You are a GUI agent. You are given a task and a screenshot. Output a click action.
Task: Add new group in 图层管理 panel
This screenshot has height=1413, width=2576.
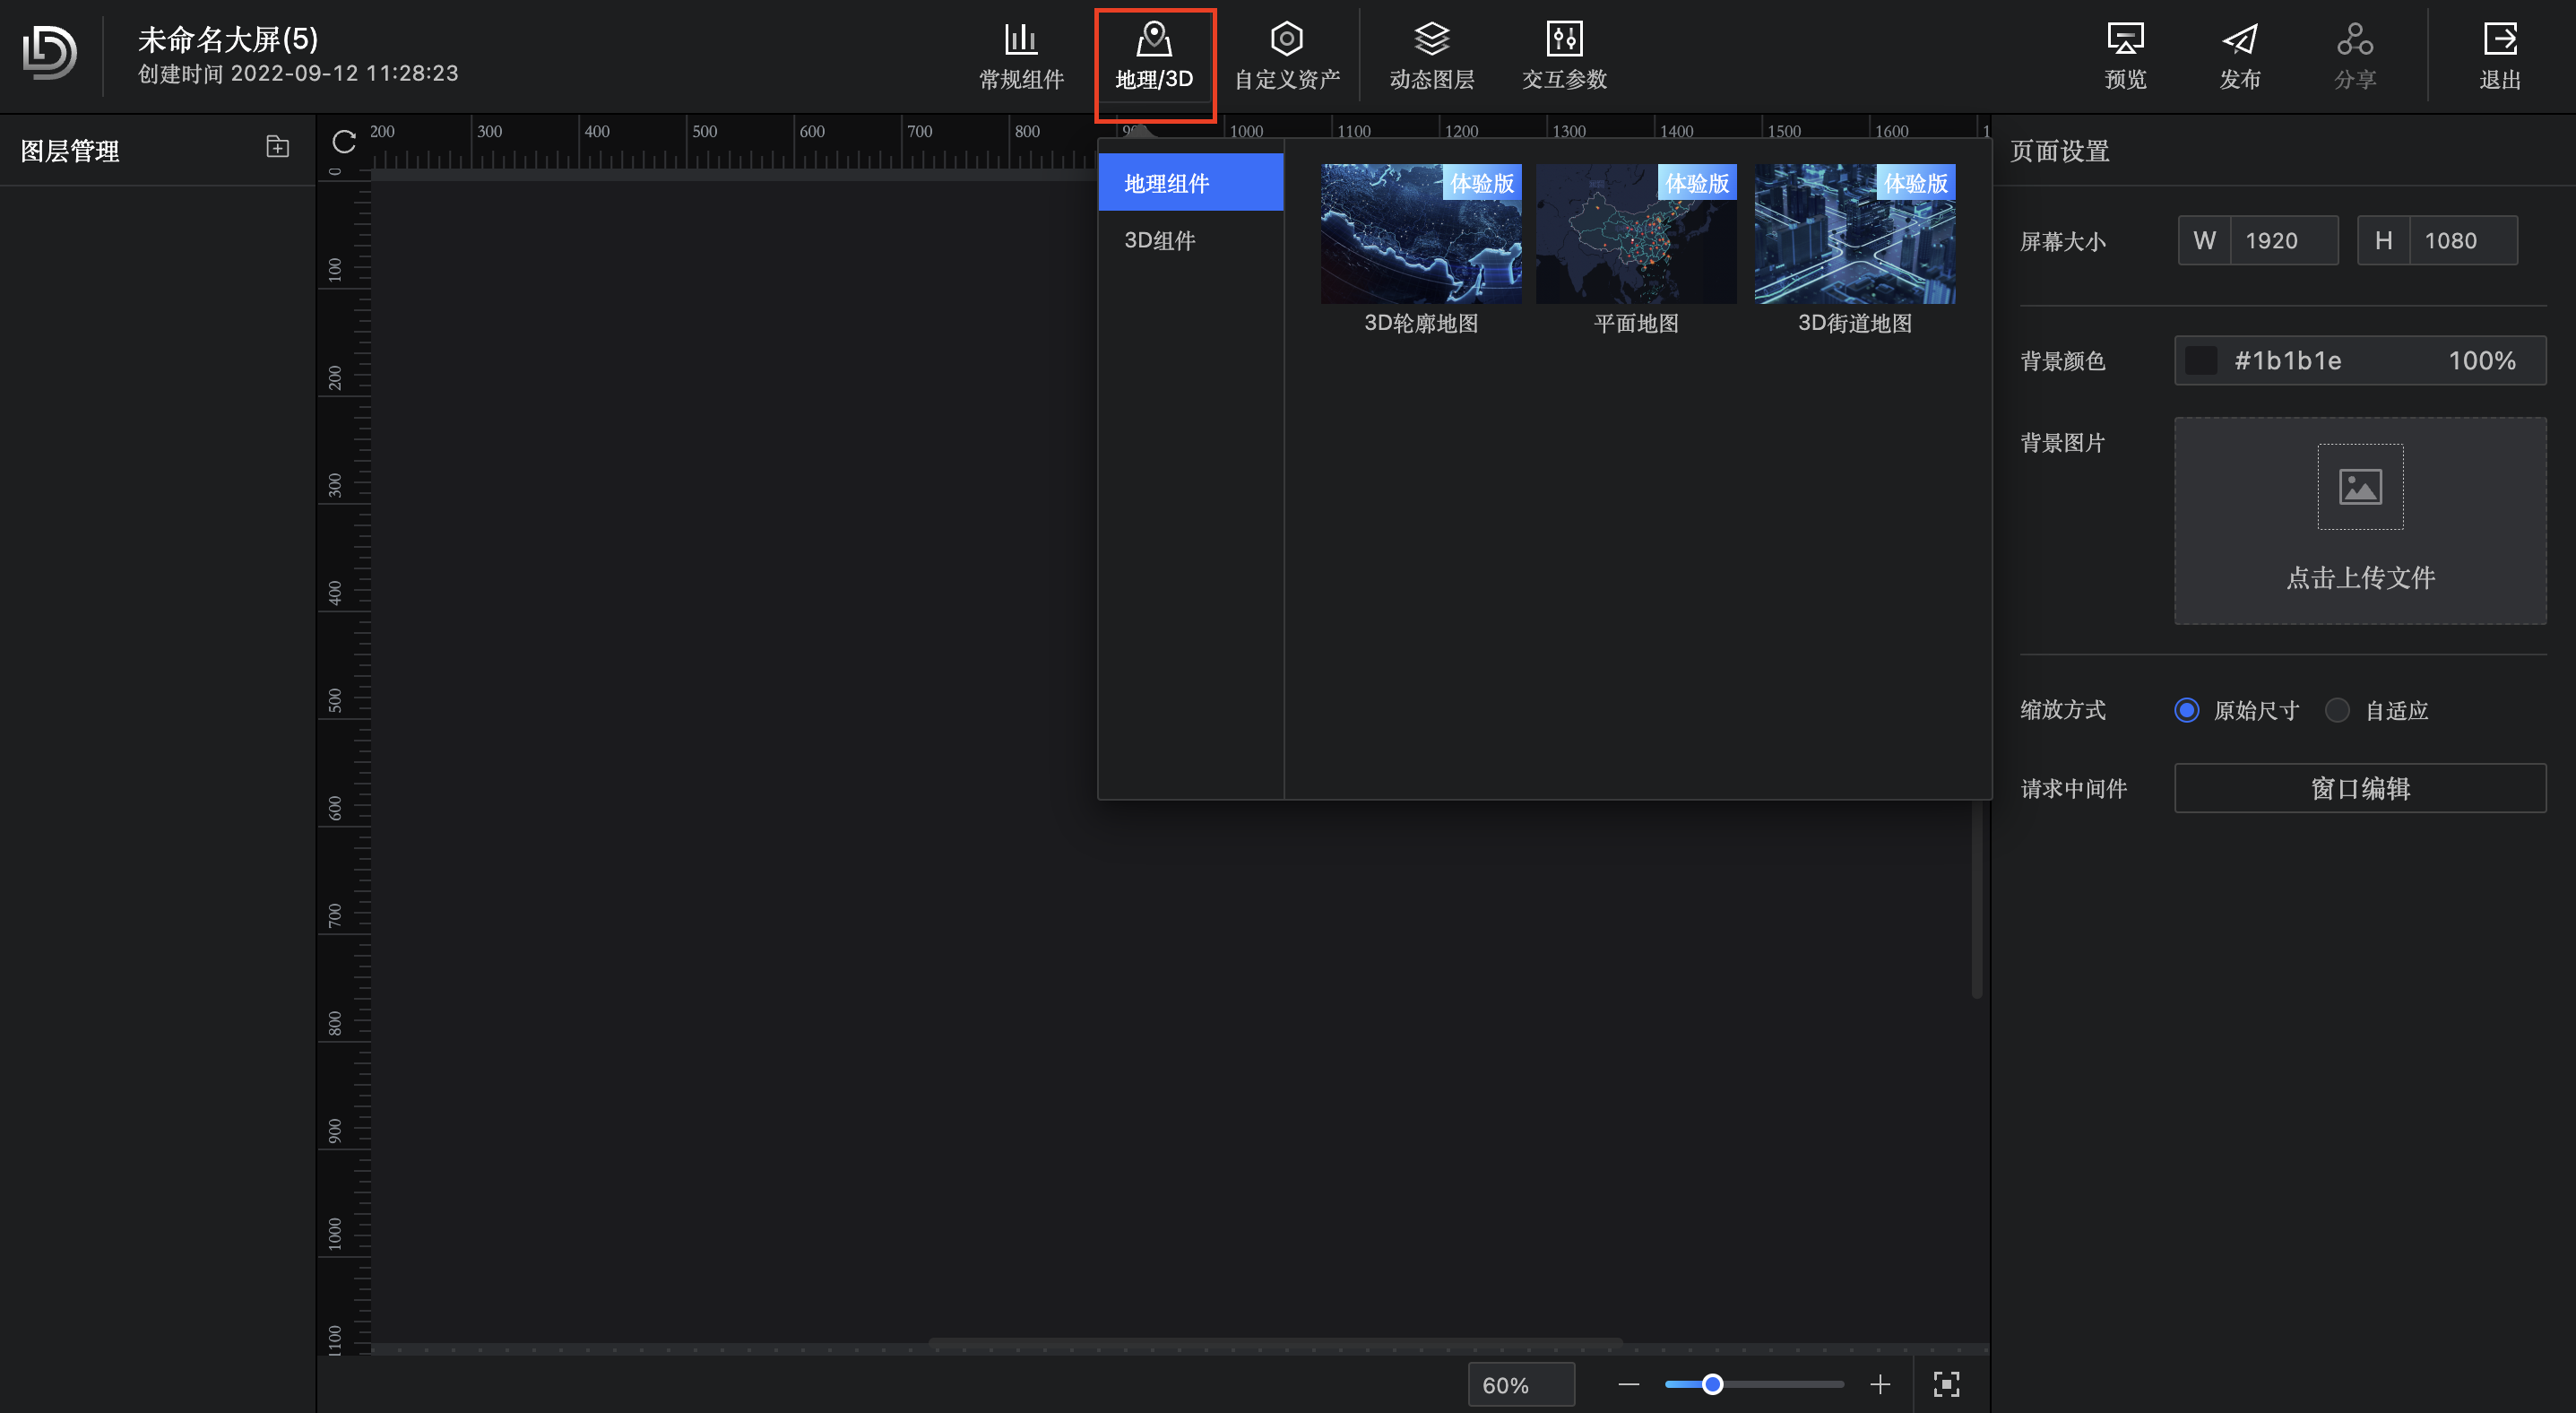[277, 147]
